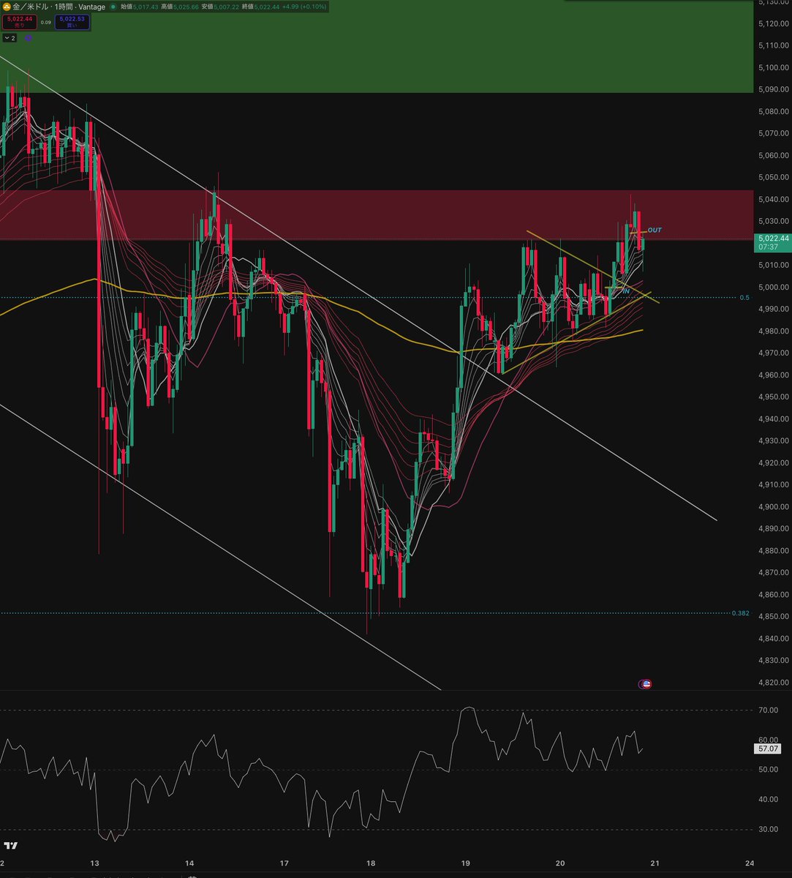The image size is (792, 878).
Task: Select the OUT text label on the chart
Action: [x=655, y=230]
